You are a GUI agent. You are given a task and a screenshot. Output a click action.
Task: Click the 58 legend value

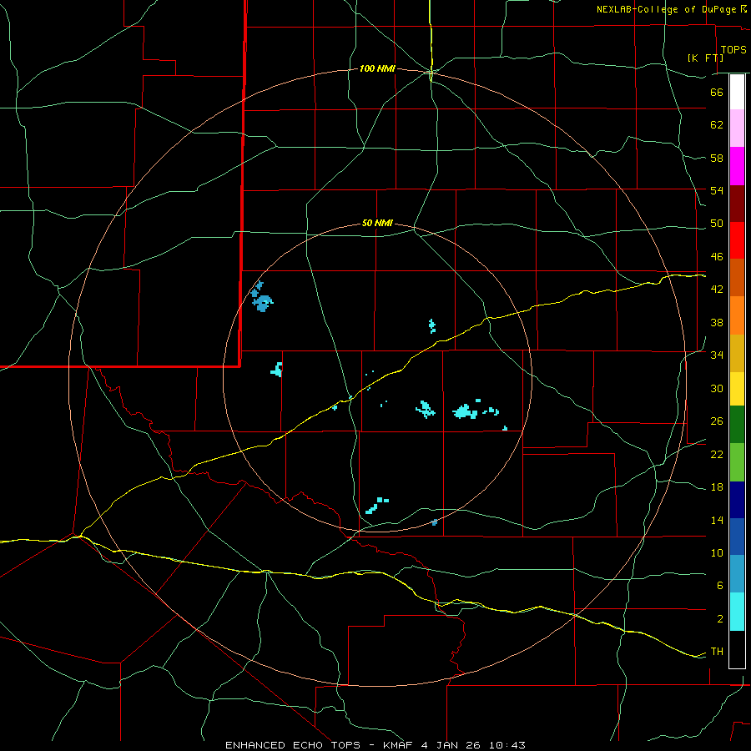[717, 158]
